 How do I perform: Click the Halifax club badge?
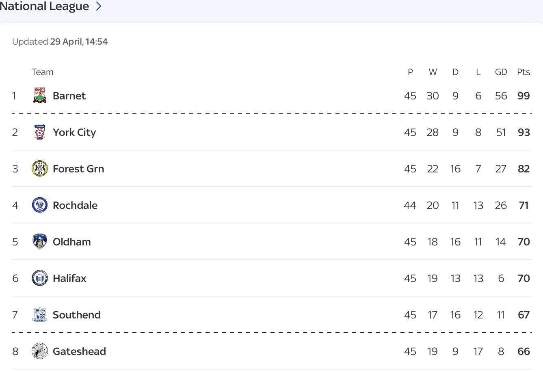coord(40,278)
